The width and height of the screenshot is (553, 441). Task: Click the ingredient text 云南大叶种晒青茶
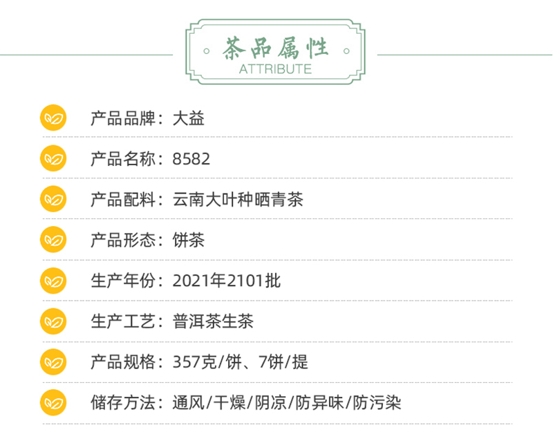click(238, 200)
